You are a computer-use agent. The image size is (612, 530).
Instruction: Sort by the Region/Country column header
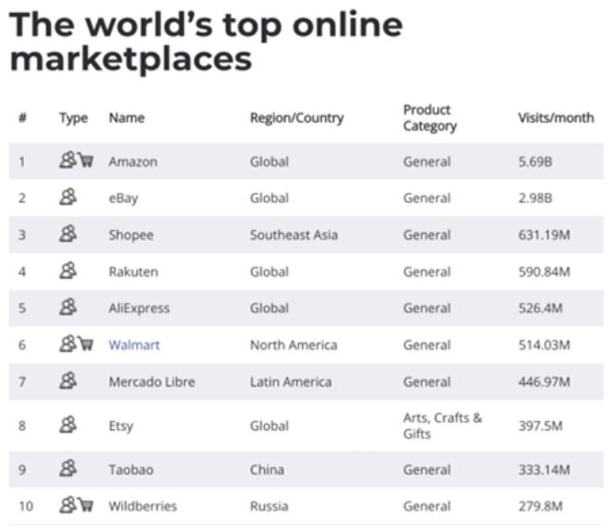(x=296, y=118)
